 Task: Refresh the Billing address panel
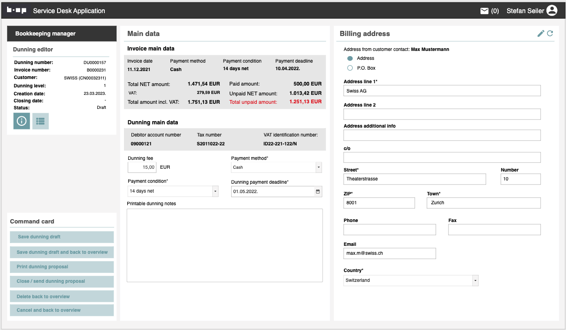point(550,34)
